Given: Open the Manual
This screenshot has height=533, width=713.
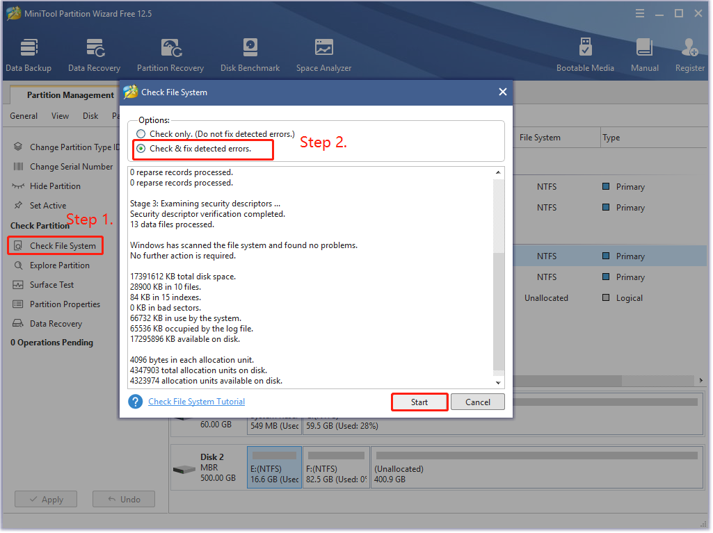Looking at the screenshot, I should [644, 55].
